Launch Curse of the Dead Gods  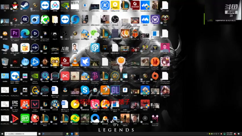pyautogui.click(x=155, y=118)
